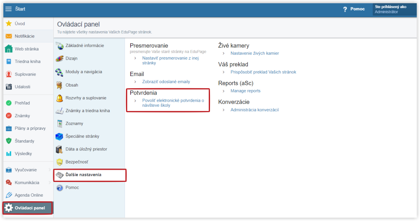This screenshot has width=420, height=221.
Task: Expand the Vyučovanie submenu arrow
Action: (50, 170)
